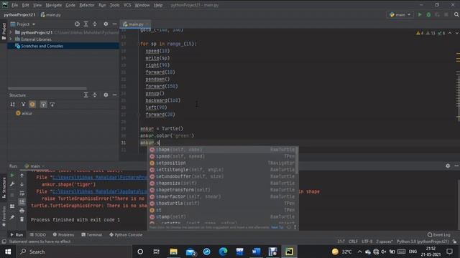Collapse all in Project panel
This screenshot has height=258, width=460.
(x=94, y=24)
